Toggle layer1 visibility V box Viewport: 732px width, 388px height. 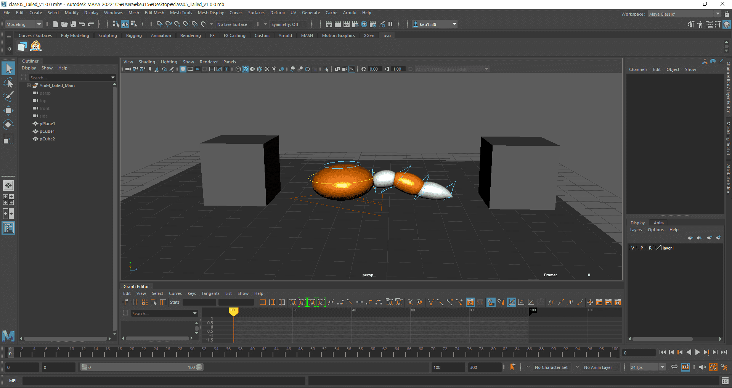click(x=633, y=248)
